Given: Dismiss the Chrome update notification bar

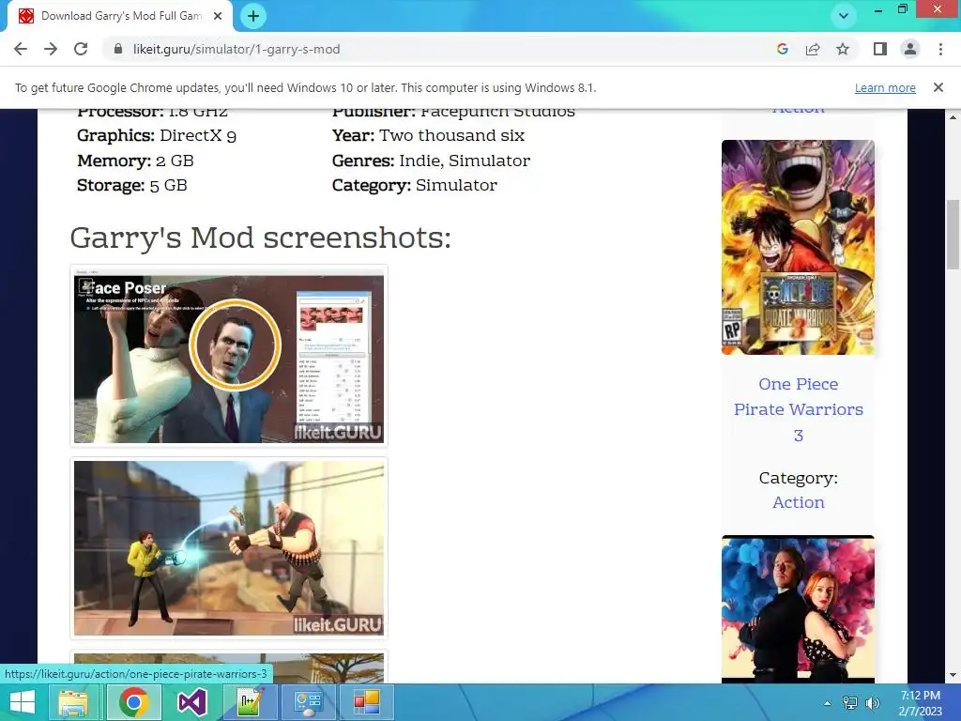Looking at the screenshot, I should 938,87.
